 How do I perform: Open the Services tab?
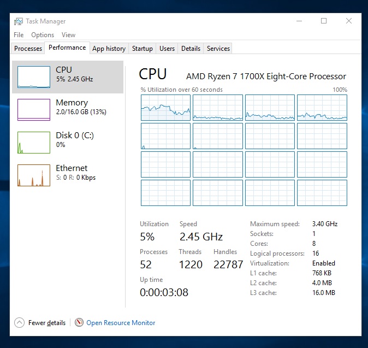218,49
